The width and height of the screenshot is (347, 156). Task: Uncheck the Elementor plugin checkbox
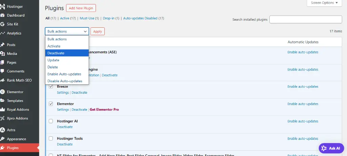51,104
